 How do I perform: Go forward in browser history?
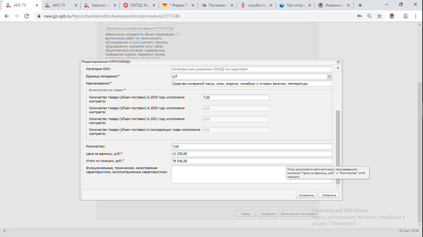coord(17,16)
